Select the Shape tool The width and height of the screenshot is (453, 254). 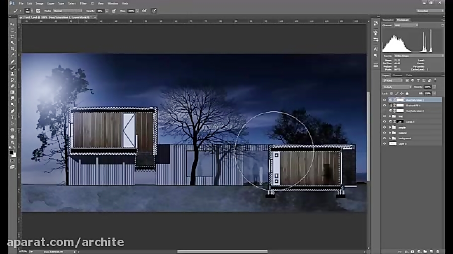[x=12, y=130]
